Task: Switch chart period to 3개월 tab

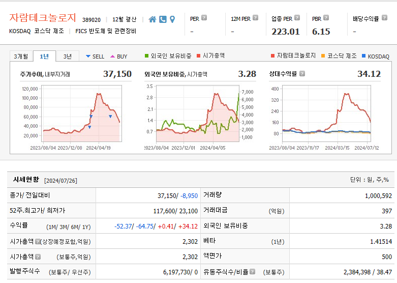Action: click(x=21, y=56)
